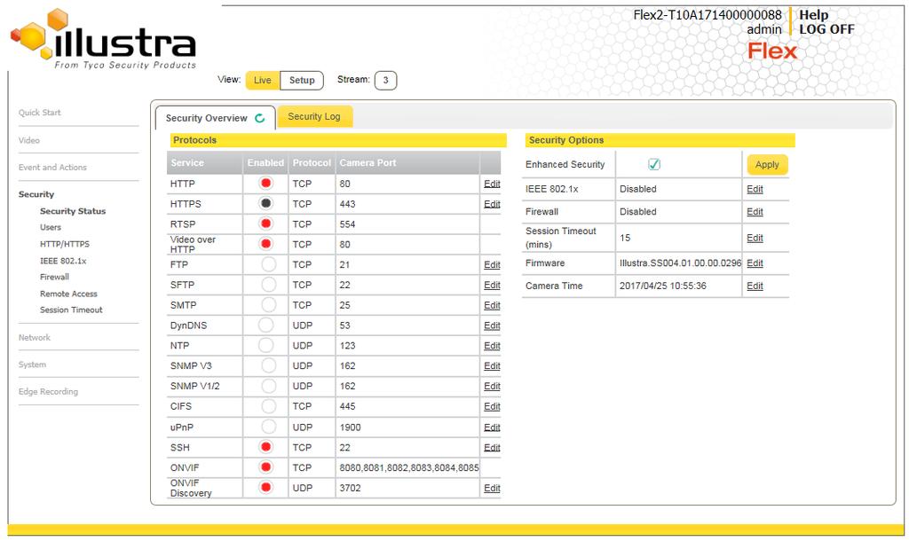Open the Quick Start menu
This screenshot has width=909, height=541.
pyautogui.click(x=39, y=113)
